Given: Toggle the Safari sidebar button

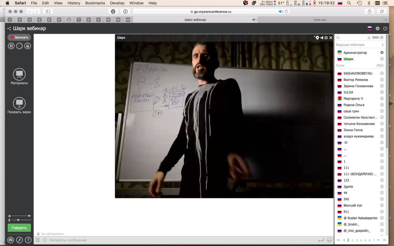Looking at the screenshot, I should click(48, 11).
